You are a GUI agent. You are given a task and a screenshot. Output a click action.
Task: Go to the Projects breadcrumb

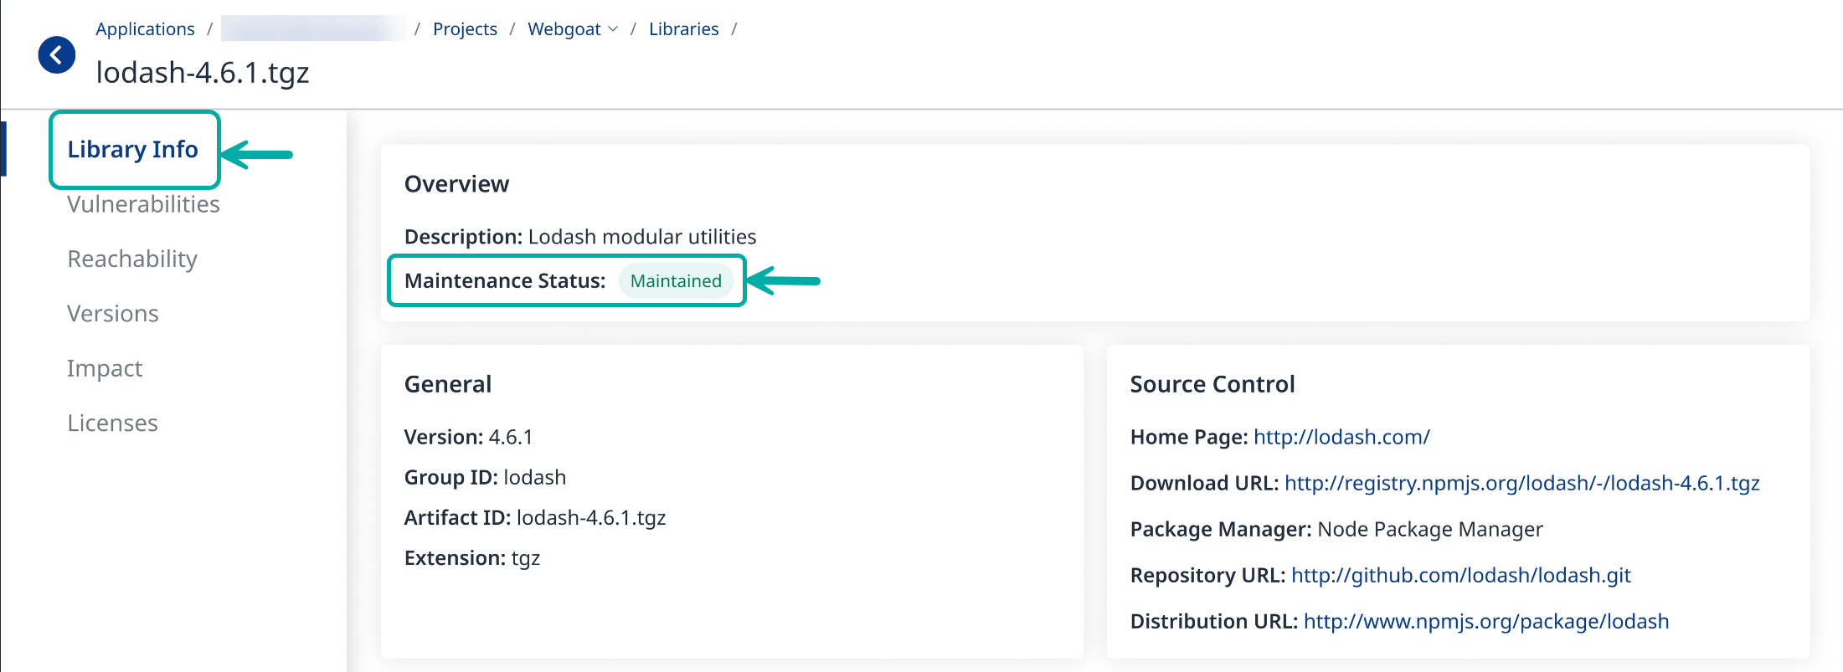(465, 29)
